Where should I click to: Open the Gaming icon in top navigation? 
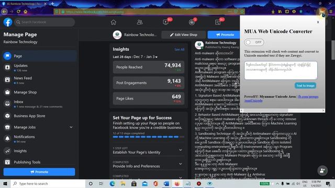[x=218, y=22]
